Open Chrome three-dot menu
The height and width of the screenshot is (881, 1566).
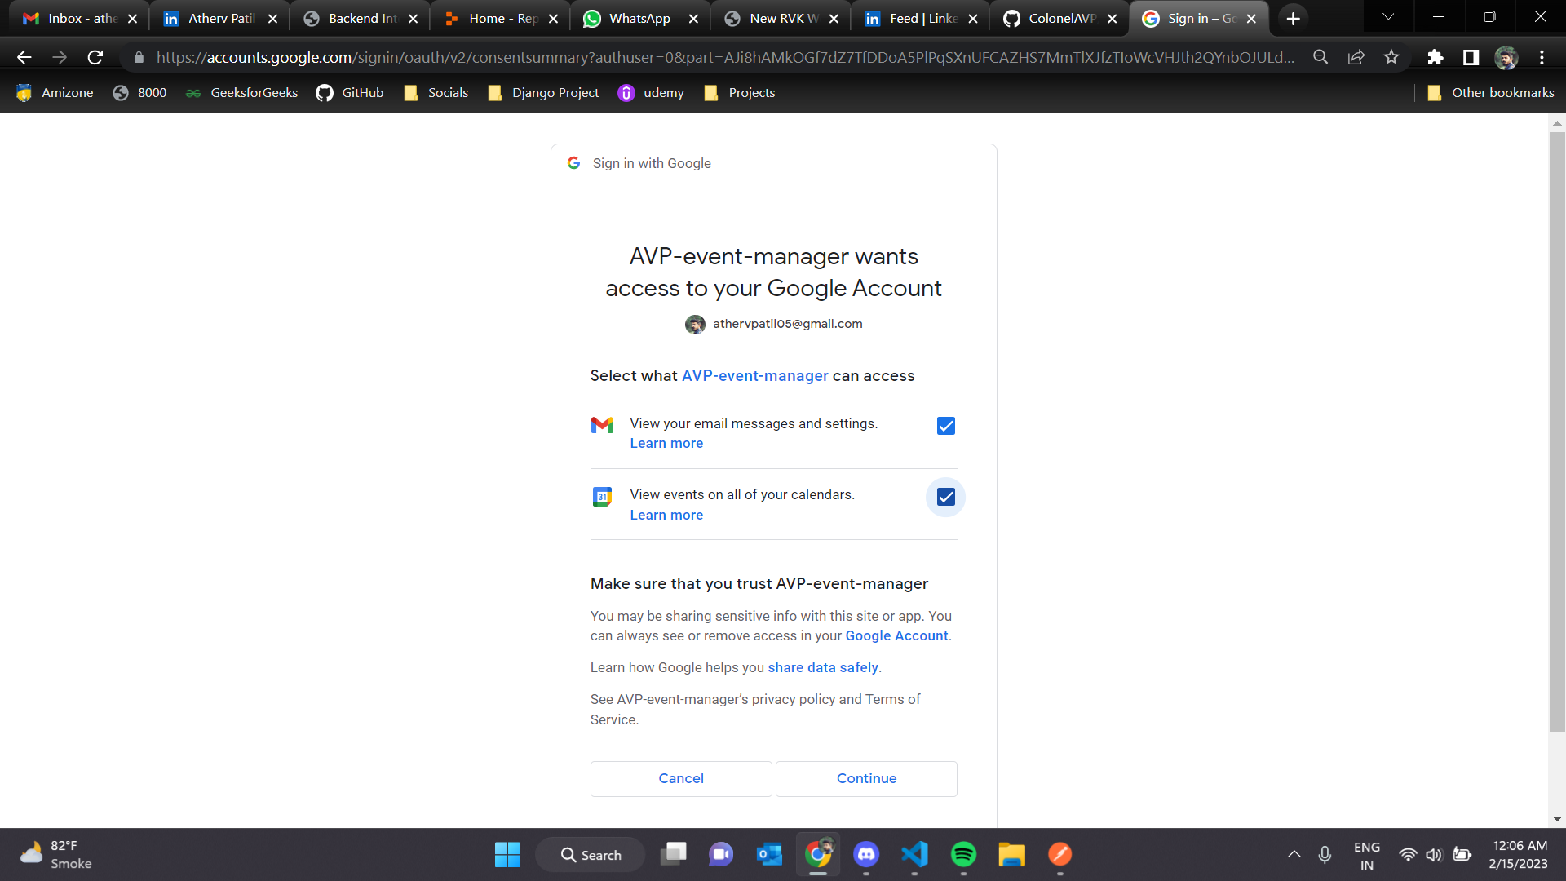tap(1542, 57)
